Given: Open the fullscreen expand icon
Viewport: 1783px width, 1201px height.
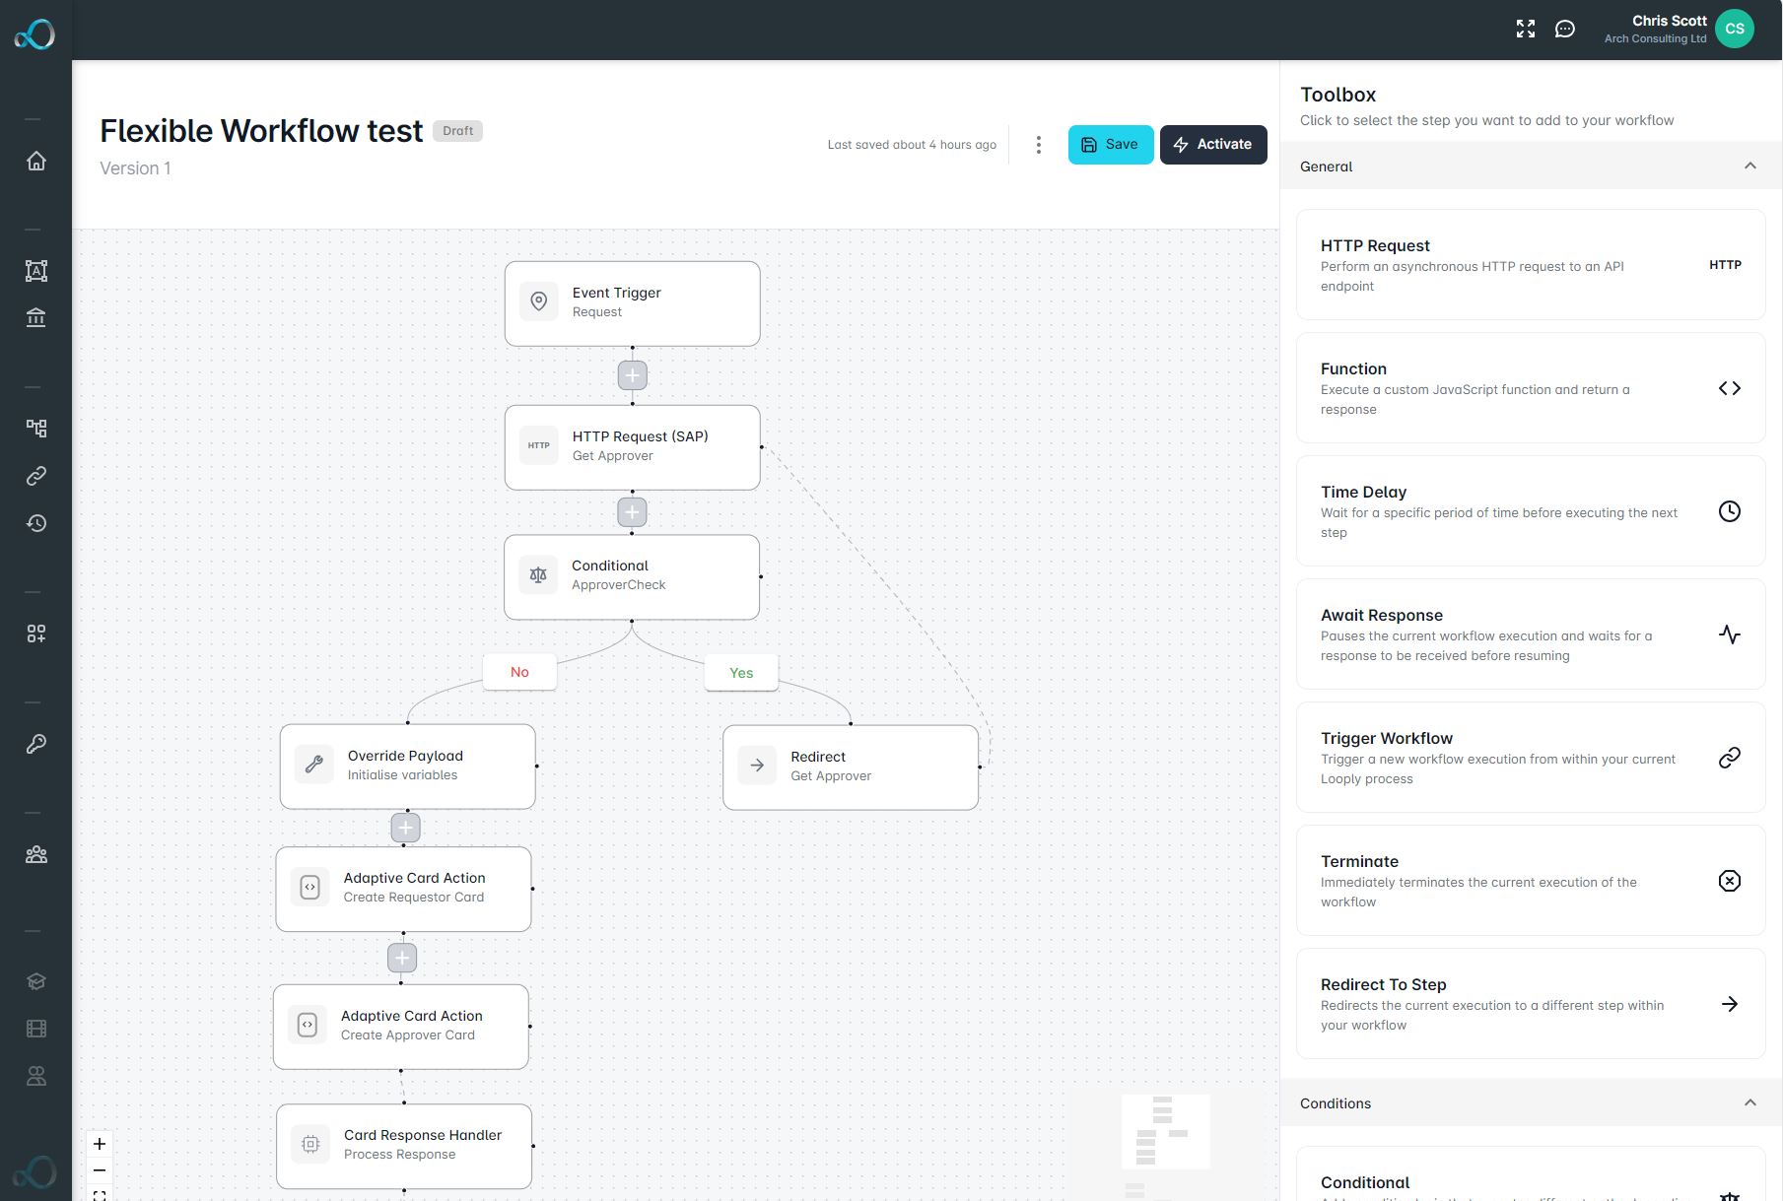Looking at the screenshot, I should coord(1526,29).
